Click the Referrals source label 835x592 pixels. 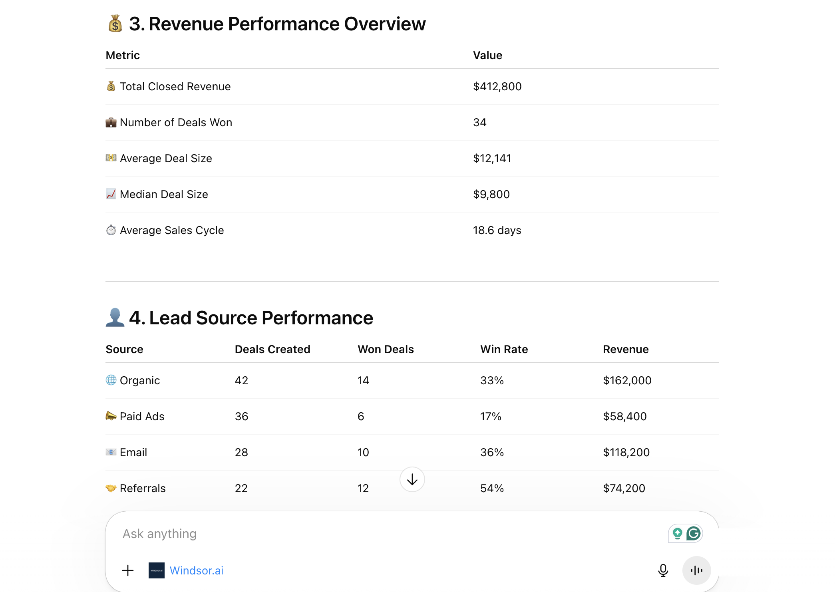tap(143, 488)
